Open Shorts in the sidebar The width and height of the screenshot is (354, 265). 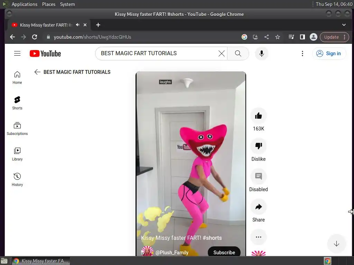click(x=17, y=103)
